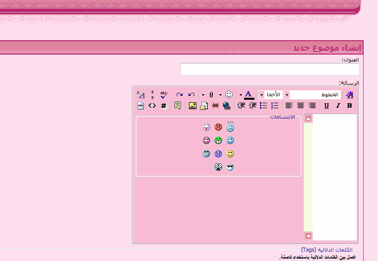Viewport: 378px width, 261px height.
Task: Insert a quote block
Action: pyautogui.click(x=178, y=106)
